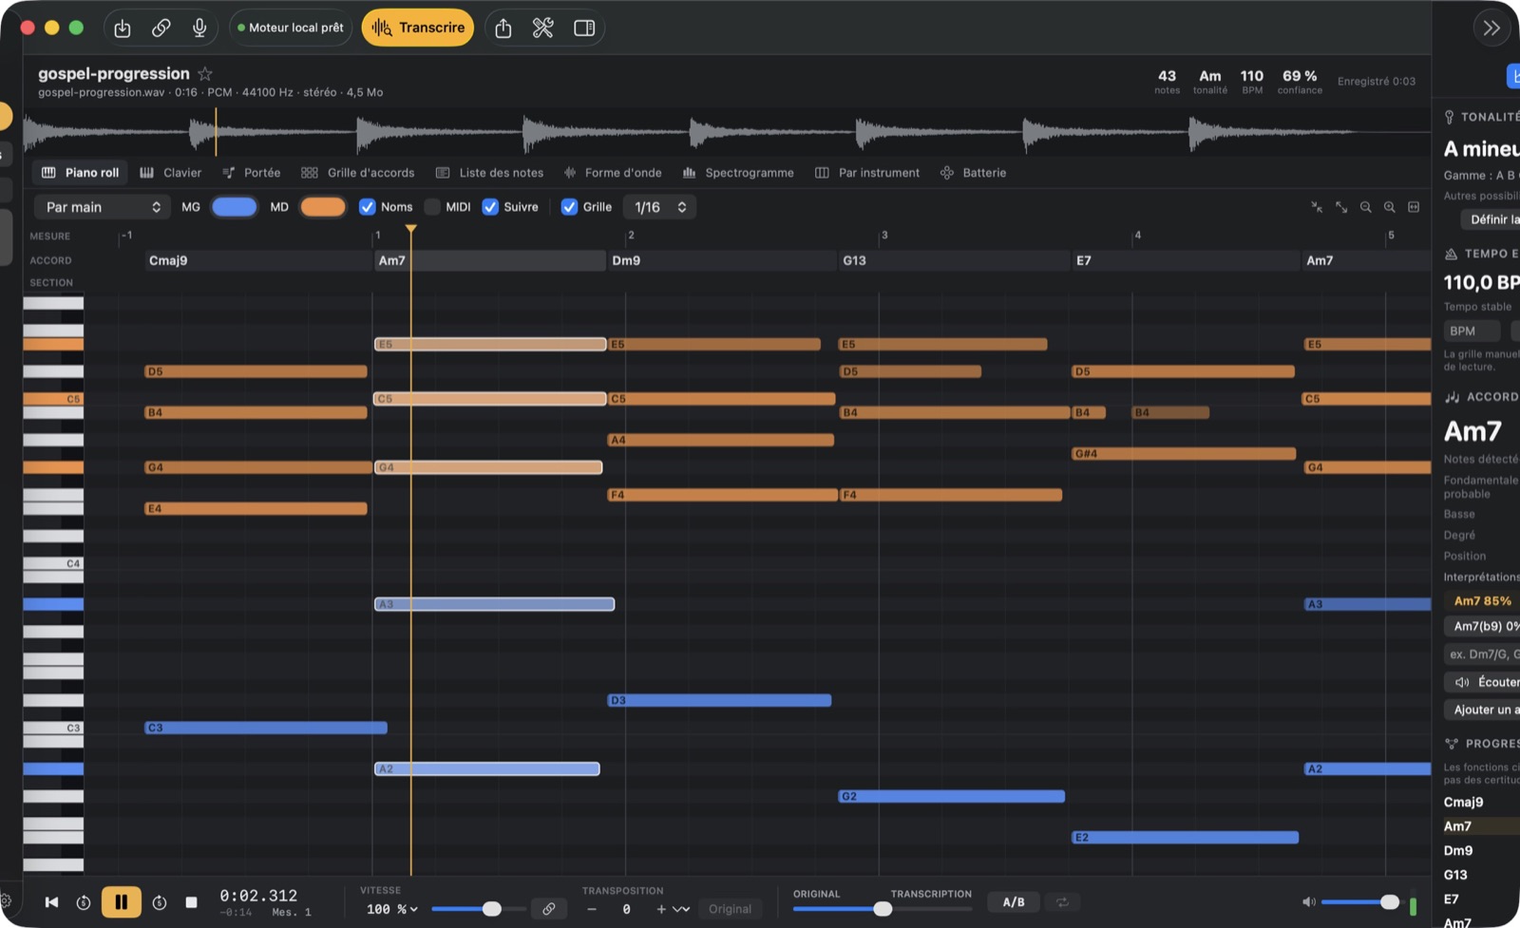
Task: Expand the transposition chevron menu
Action: 681,909
